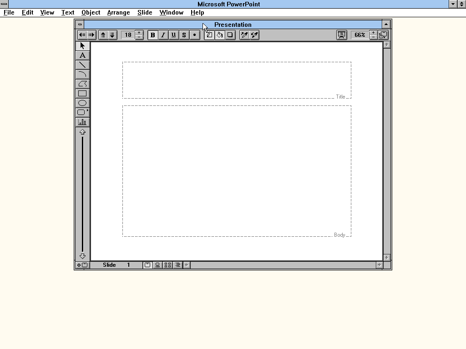
Task: Open the Slide menu
Action: point(145,12)
